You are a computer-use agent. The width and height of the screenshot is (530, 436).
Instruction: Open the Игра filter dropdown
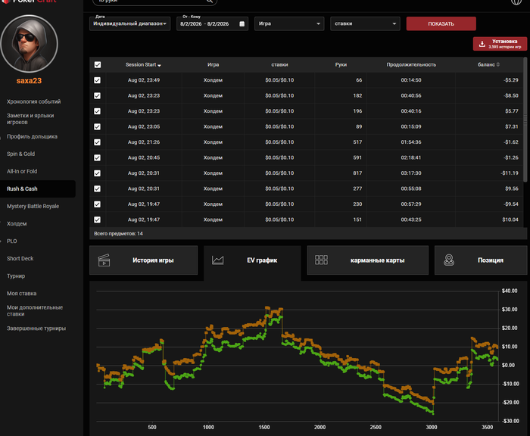289,23
